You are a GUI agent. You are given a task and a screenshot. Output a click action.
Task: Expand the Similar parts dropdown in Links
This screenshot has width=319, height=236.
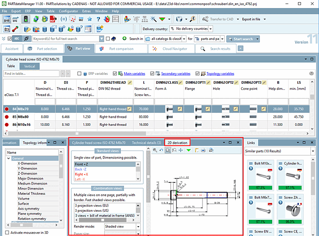coord(312,151)
